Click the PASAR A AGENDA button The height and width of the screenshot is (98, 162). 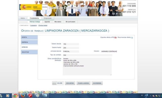pyautogui.click(x=83, y=83)
